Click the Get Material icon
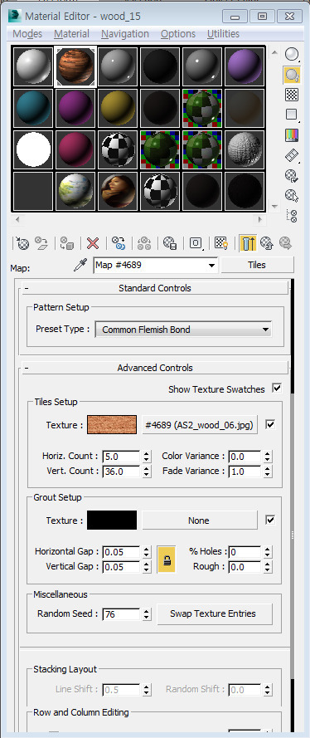The height and width of the screenshot is (738, 310). (22, 243)
